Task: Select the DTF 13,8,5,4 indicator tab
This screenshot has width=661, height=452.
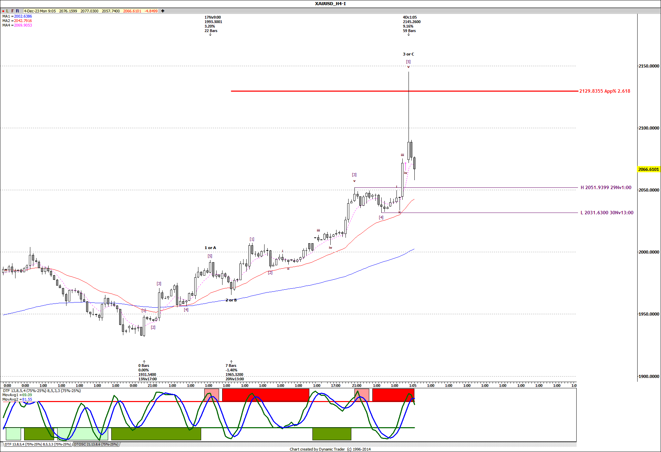Action: tap(36, 444)
